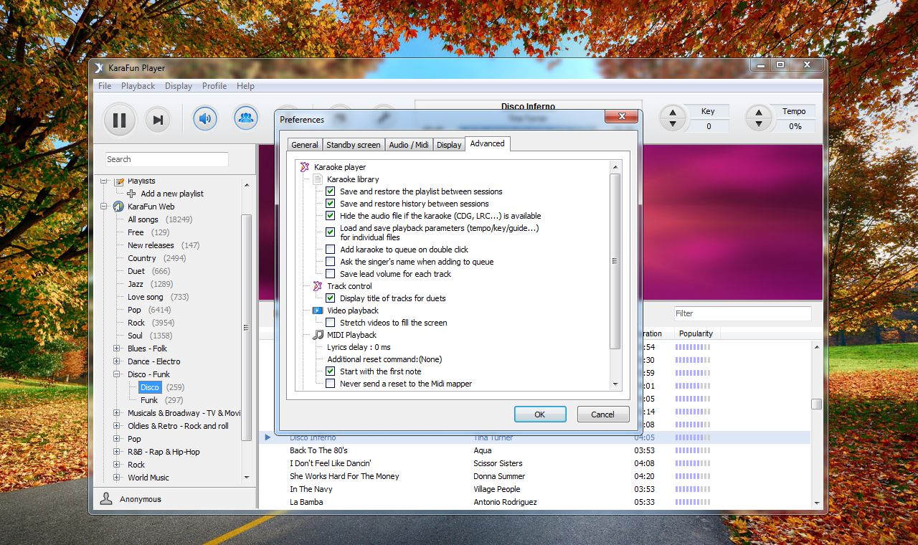918x545 pixels.
Task: Click the Preferences list vertical scrollbar
Action: pos(615,261)
